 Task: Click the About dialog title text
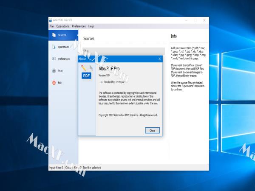(x=82, y=59)
